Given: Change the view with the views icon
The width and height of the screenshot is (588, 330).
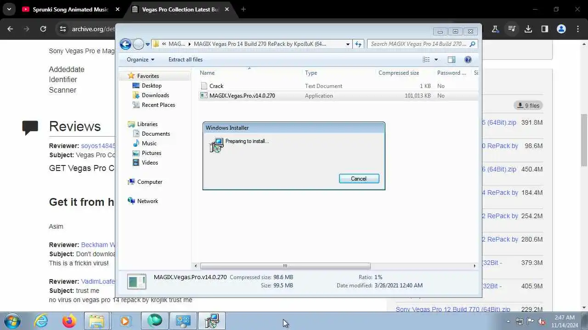Looking at the screenshot, I should 426,60.
